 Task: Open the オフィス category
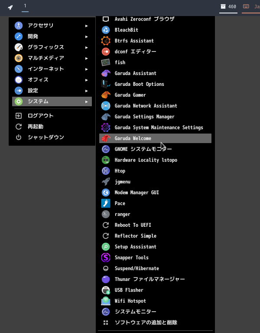pos(52,80)
